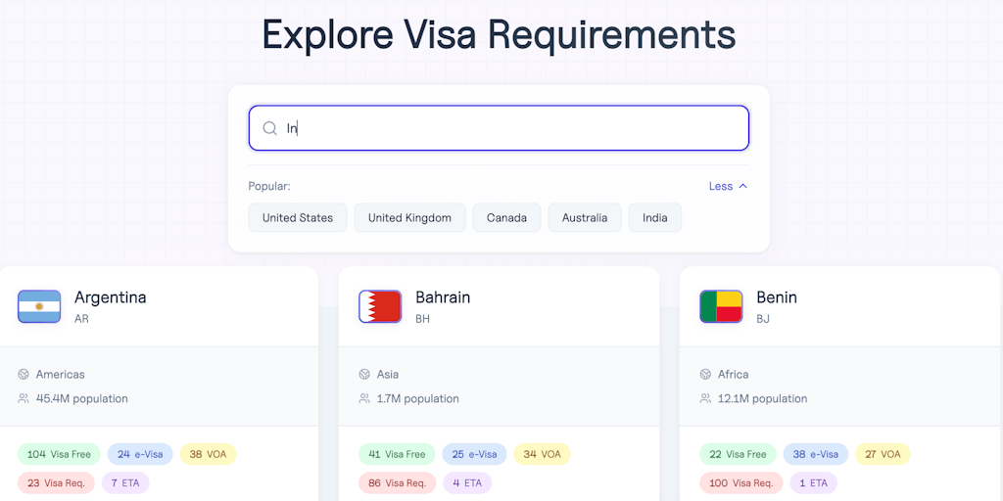Click Argentina's 24 e-Visa badge
Image resolution: width=1003 pixels, height=501 pixels.
(140, 454)
